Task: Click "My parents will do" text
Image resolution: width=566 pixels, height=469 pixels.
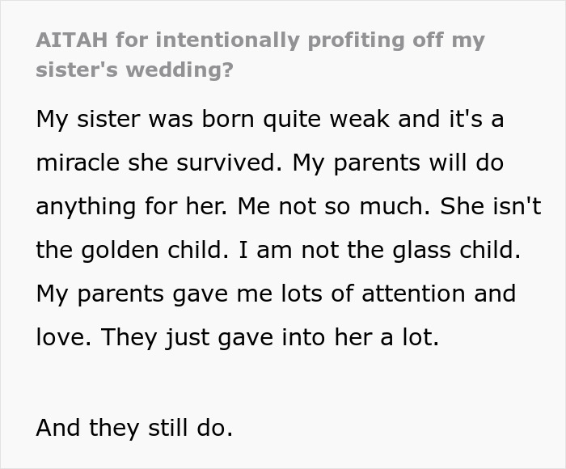Action: [398, 163]
